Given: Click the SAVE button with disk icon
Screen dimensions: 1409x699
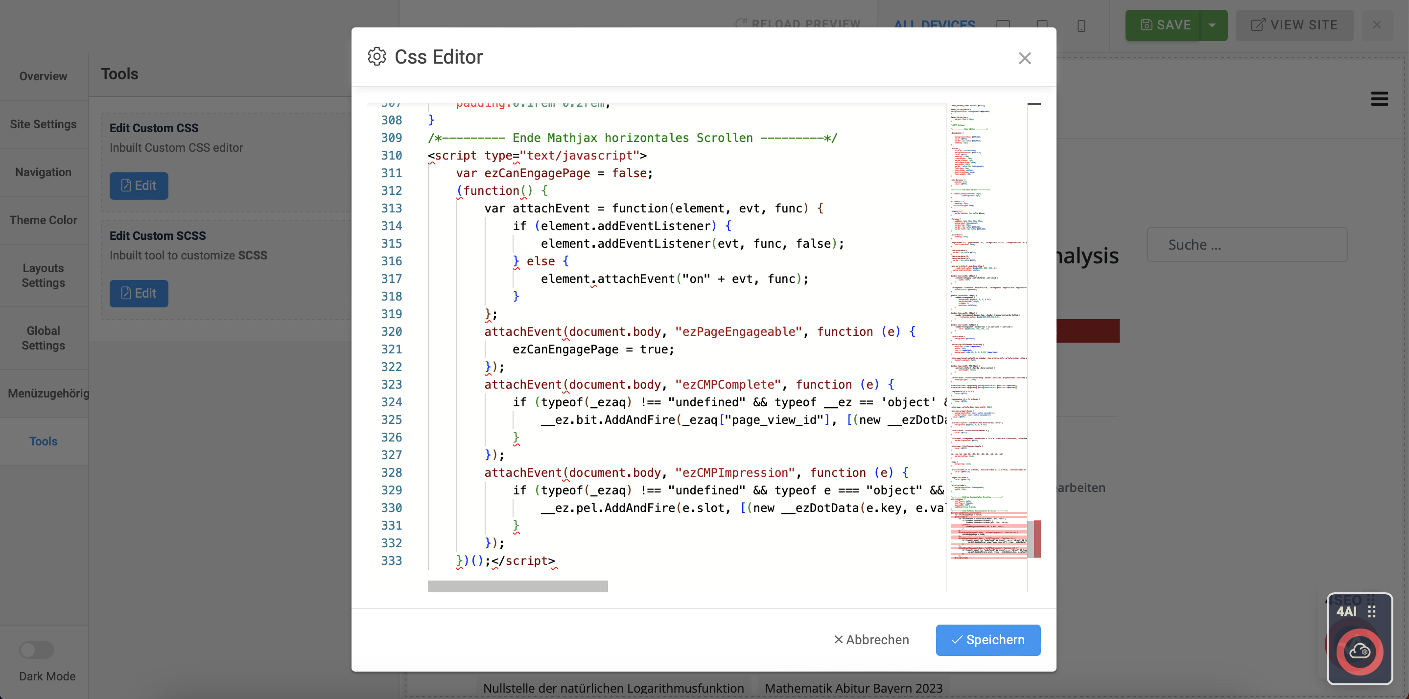Looking at the screenshot, I should click(x=1163, y=25).
